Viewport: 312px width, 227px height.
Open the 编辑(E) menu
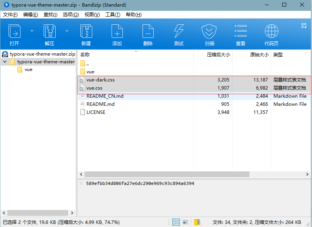[x=31, y=15]
